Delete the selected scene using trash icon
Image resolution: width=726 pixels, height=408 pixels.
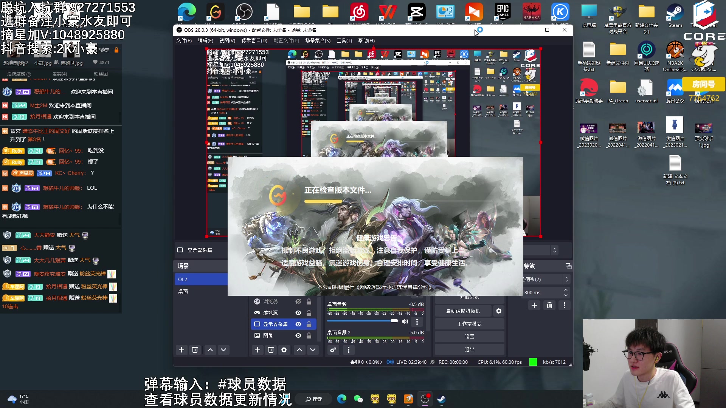[x=195, y=350]
